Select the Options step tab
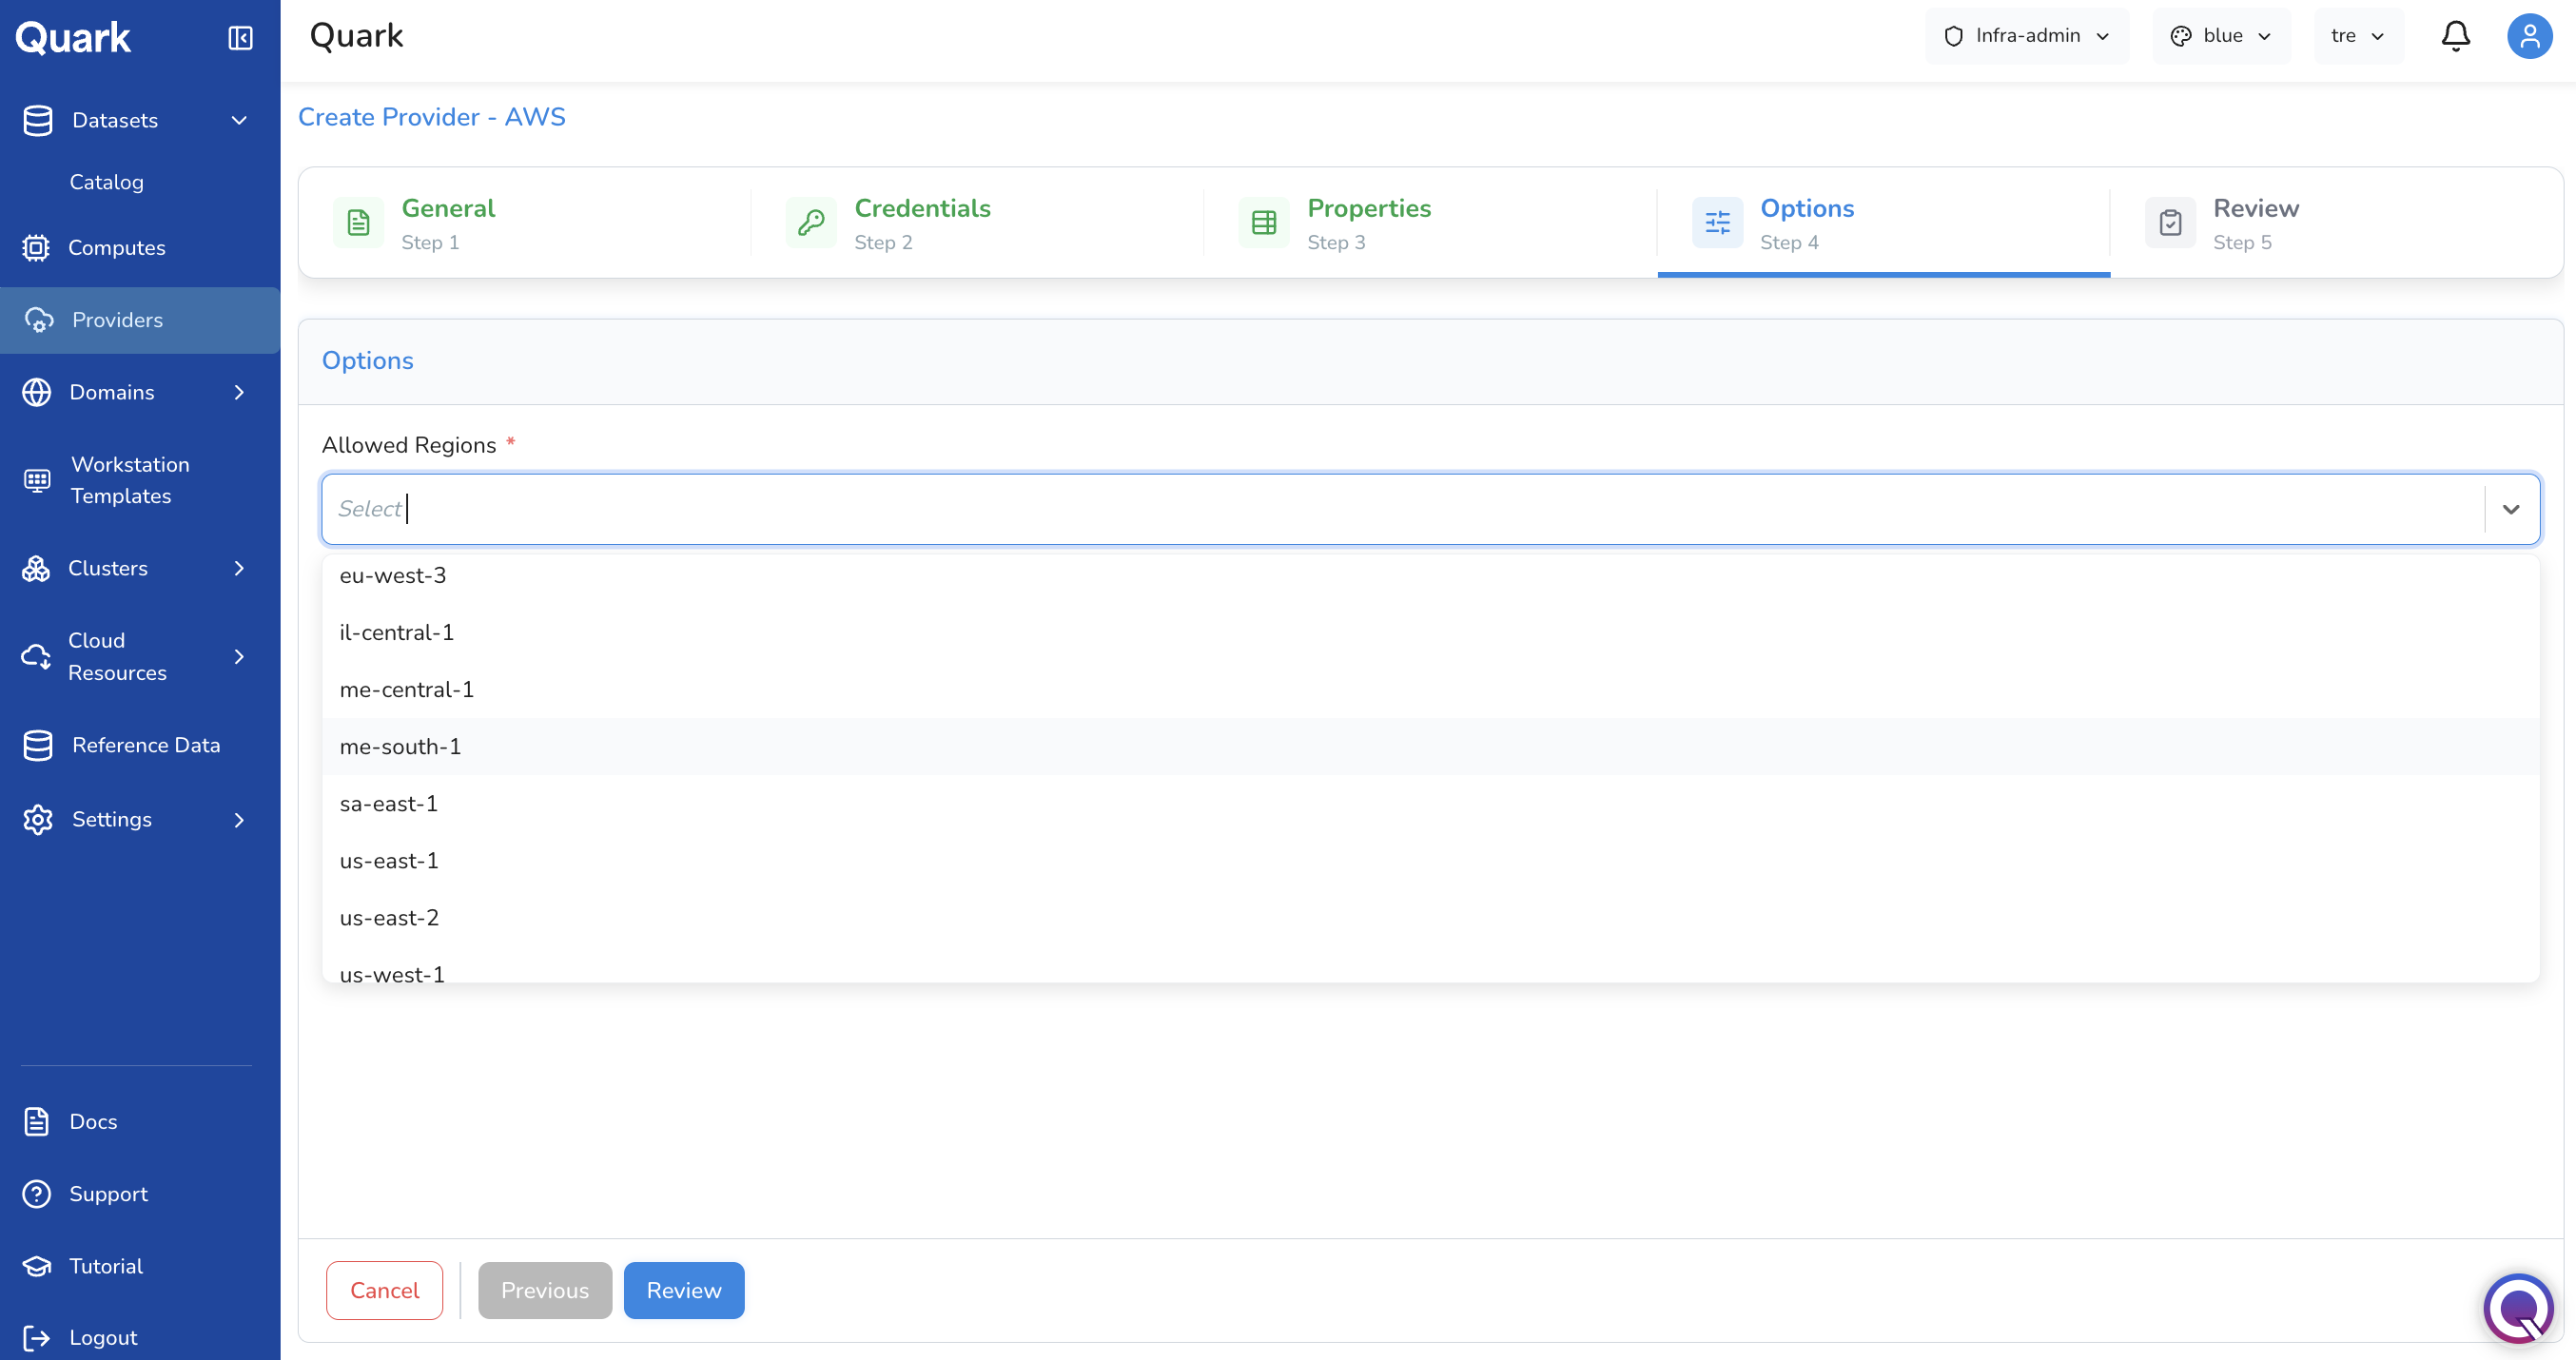2576x1360 pixels. click(1884, 223)
